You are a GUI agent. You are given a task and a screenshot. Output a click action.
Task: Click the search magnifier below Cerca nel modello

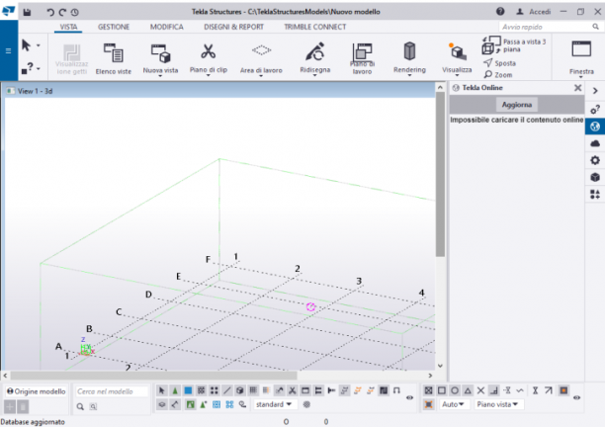(x=80, y=406)
